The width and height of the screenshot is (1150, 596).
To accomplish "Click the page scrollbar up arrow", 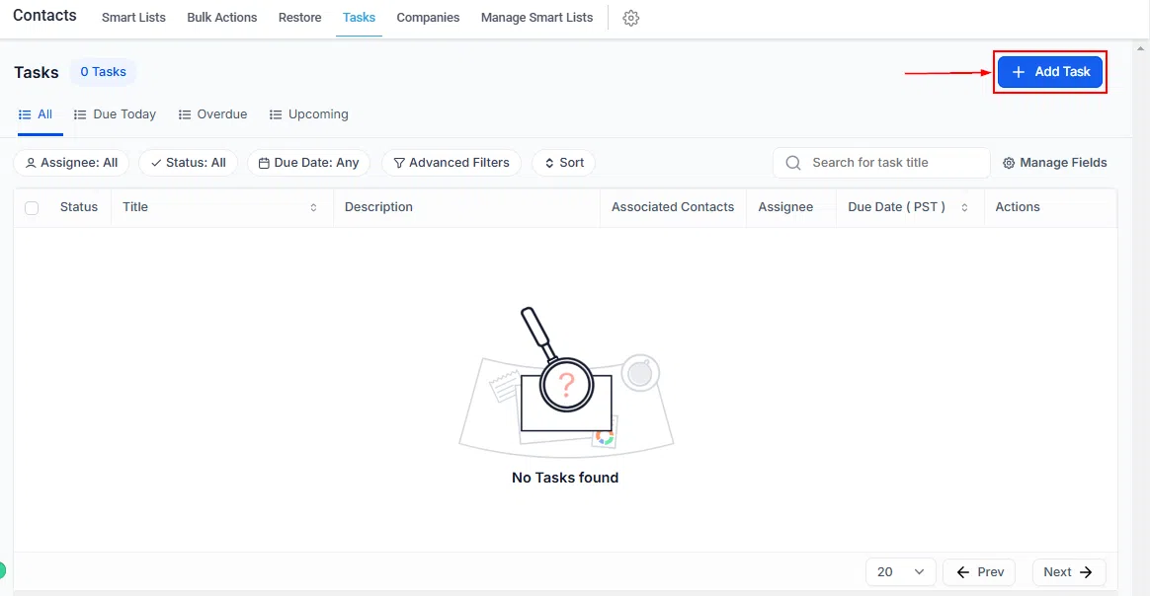I will [x=1140, y=48].
